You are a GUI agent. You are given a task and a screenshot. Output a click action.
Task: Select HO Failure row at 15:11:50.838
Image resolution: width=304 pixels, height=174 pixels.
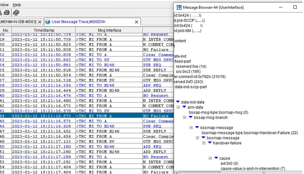point(87,49)
